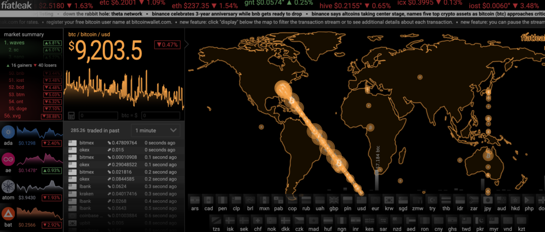Focus the btc amount input field
545x232 pixels.
98,116
